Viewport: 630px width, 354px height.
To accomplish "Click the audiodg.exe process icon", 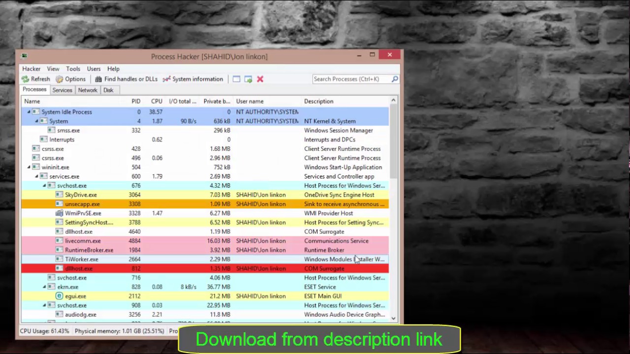I will click(x=60, y=315).
